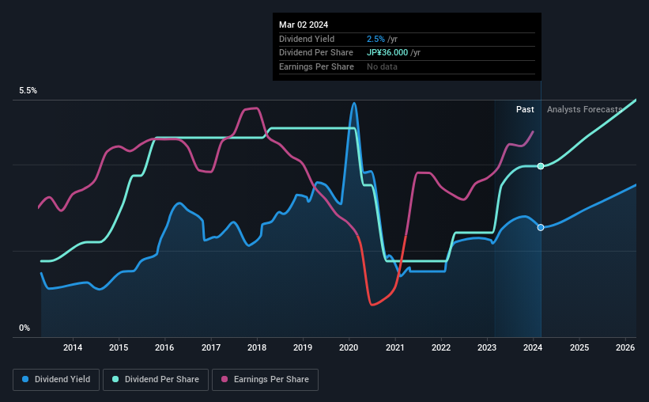
Task: Click the 5.5% y-axis label
Action: click(x=28, y=90)
